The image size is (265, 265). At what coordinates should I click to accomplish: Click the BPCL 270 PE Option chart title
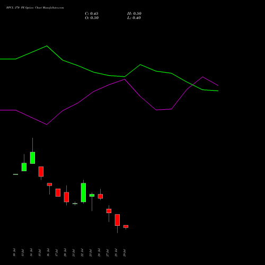click(35, 7)
